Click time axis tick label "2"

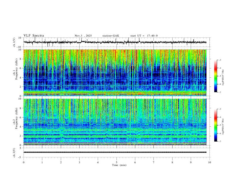[x=61, y=162]
